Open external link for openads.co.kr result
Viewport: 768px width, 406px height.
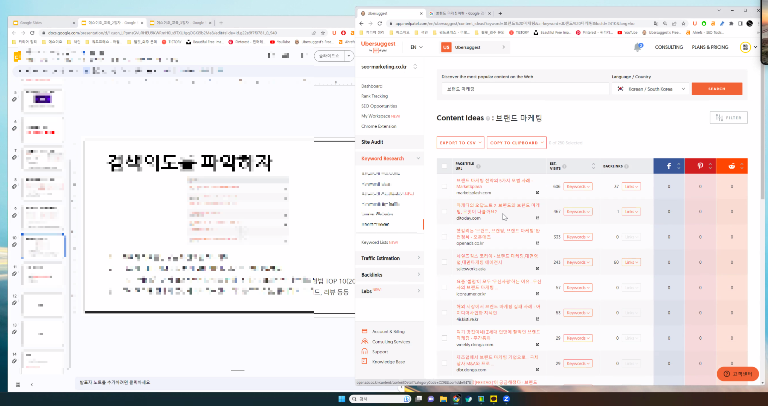pyautogui.click(x=537, y=243)
